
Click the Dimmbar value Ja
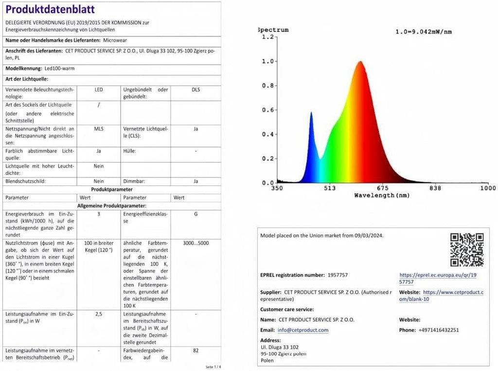(x=196, y=181)
